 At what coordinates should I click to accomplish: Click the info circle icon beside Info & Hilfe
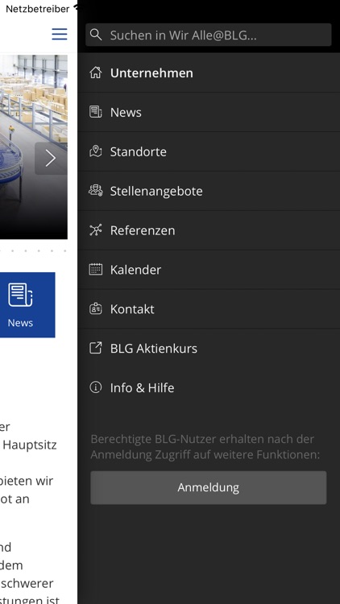point(96,387)
